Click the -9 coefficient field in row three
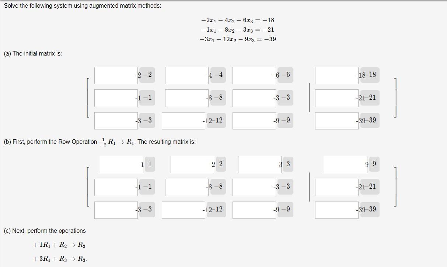Viewport: 447px width, 267px height. [254, 121]
